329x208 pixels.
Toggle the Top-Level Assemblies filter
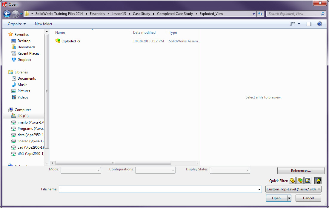(318, 181)
